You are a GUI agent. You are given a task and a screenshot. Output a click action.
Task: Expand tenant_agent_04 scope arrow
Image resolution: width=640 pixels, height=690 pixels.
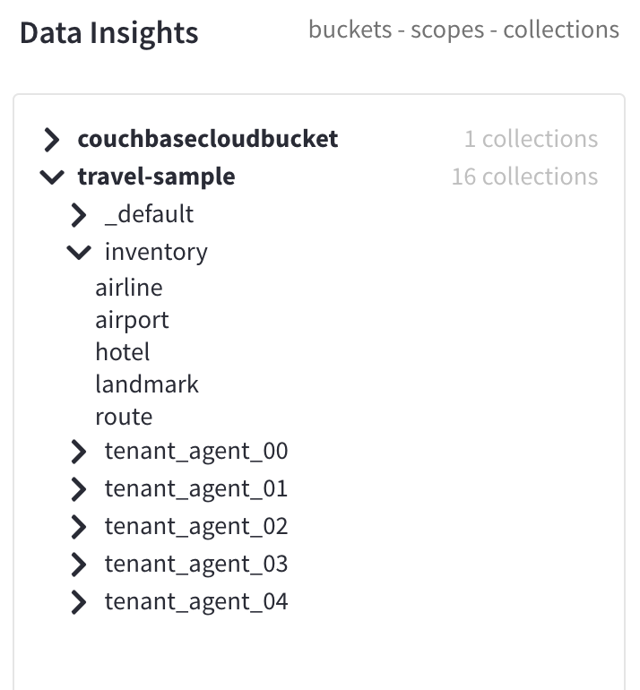pos(80,602)
